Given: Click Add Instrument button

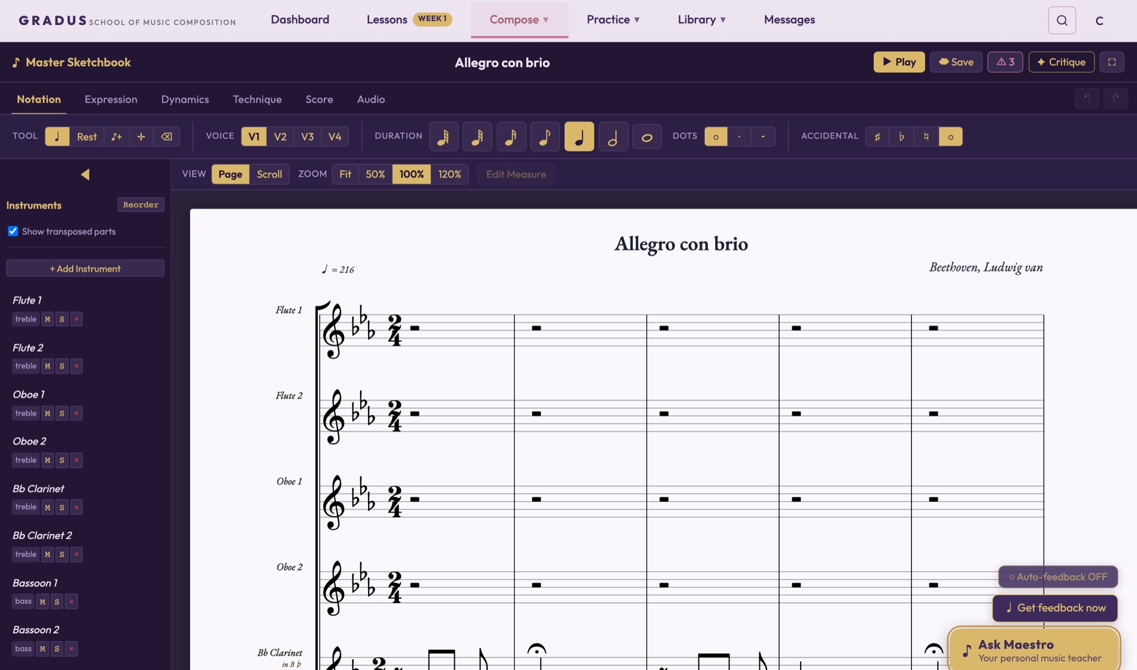Looking at the screenshot, I should pyautogui.click(x=85, y=268).
